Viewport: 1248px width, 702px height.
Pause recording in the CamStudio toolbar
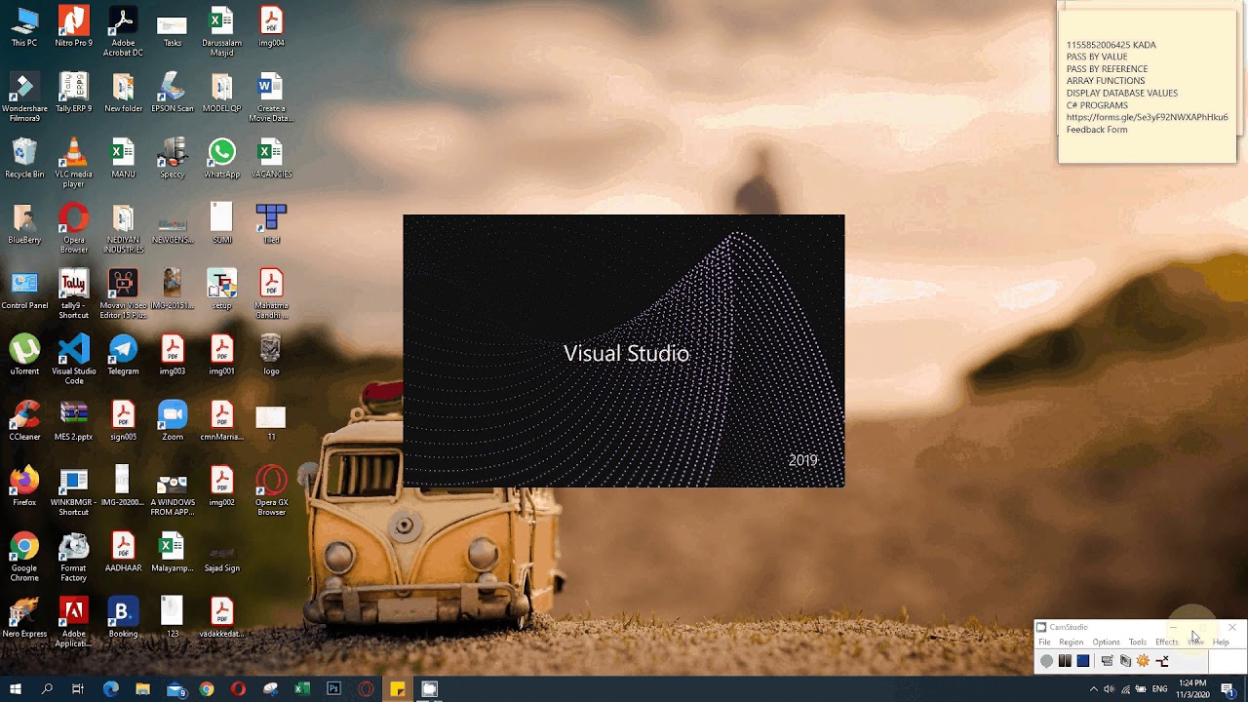[x=1065, y=661]
